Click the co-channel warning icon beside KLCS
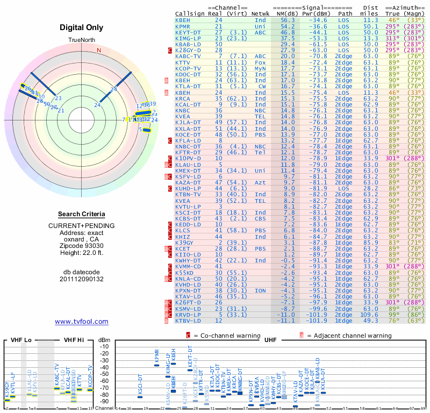430x413 pixels. [170, 231]
